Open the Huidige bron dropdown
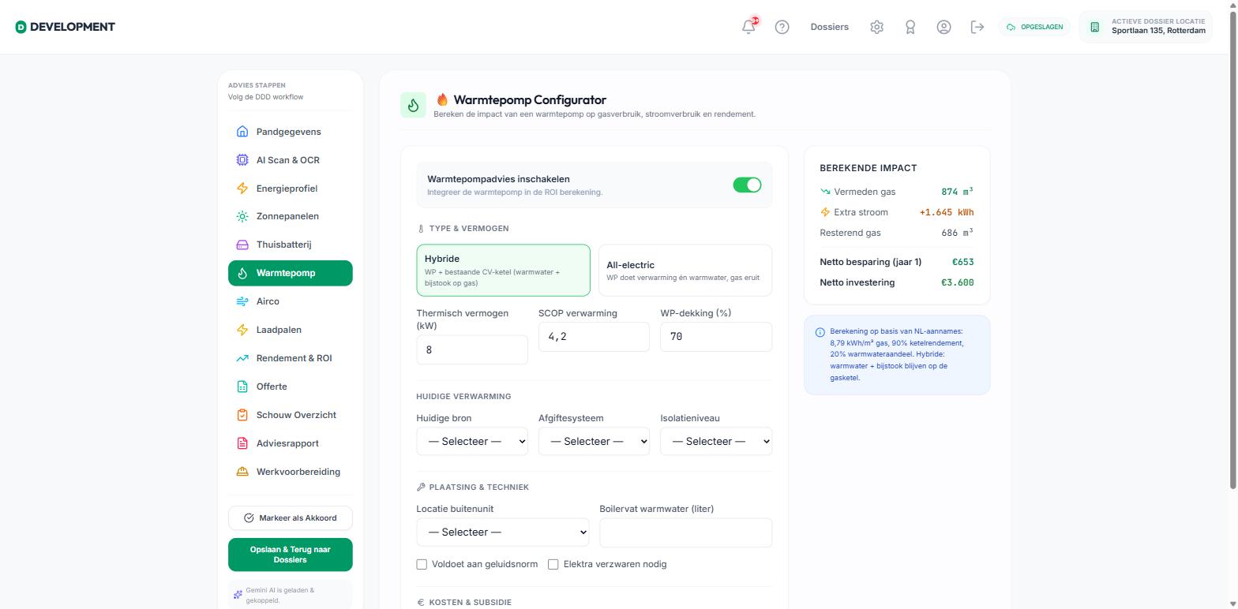1238x609 pixels. pos(472,441)
